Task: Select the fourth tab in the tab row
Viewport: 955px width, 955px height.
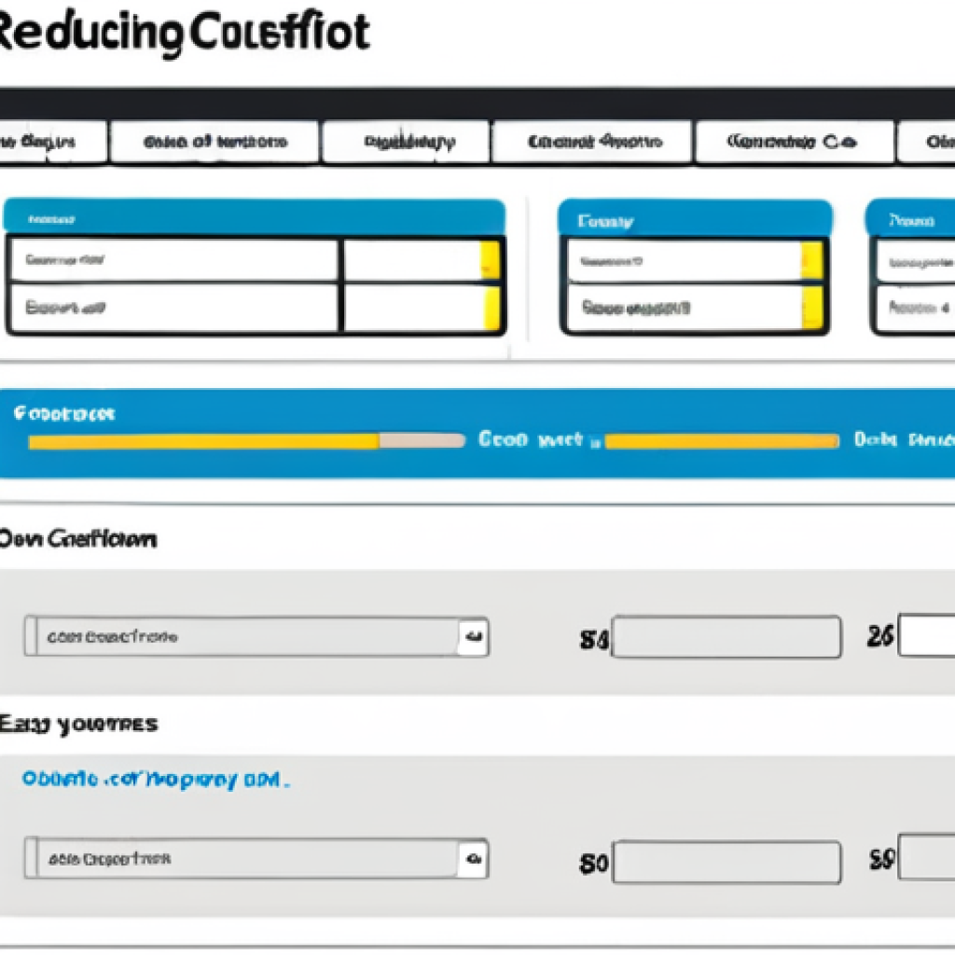Action: 592,142
